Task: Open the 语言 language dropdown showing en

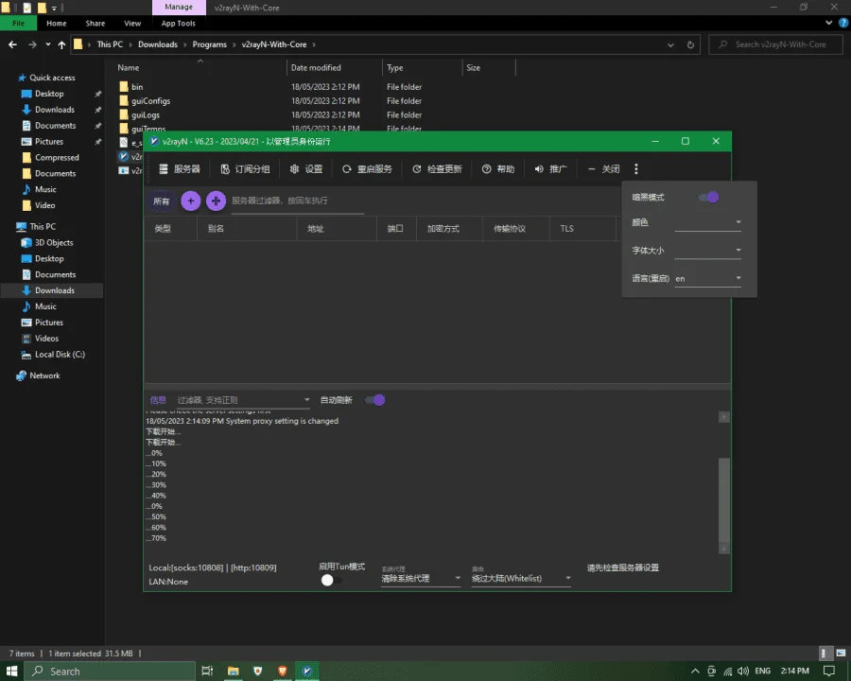Action: click(707, 279)
